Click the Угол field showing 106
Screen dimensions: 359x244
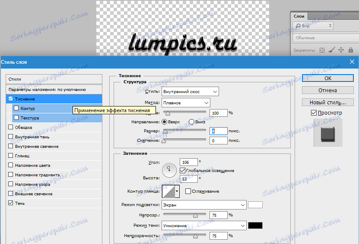point(189,162)
